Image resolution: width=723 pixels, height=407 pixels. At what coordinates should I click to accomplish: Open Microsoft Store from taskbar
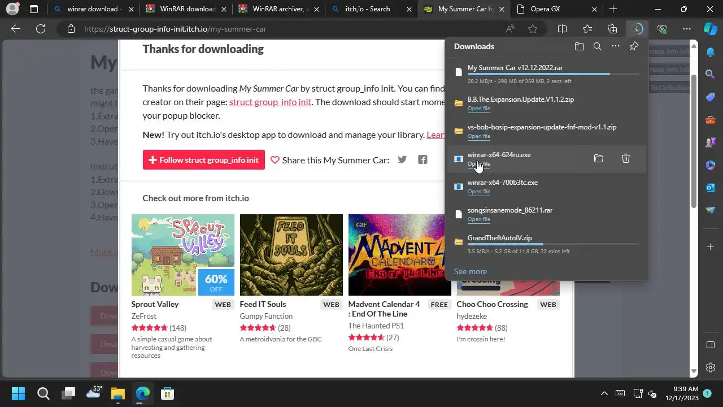click(167, 393)
